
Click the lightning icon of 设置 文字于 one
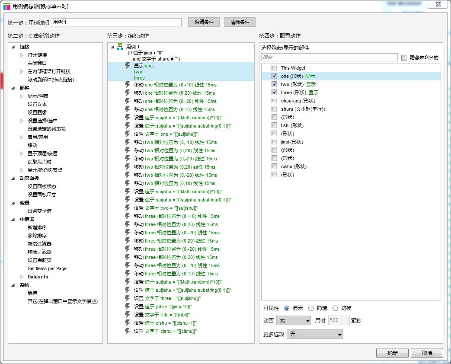point(128,134)
